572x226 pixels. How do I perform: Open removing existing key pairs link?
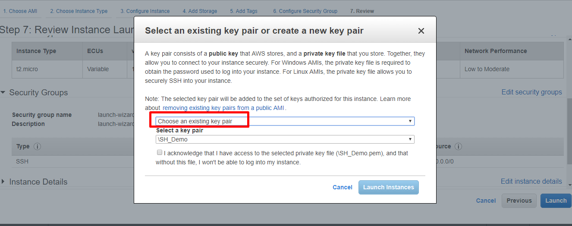(223, 108)
